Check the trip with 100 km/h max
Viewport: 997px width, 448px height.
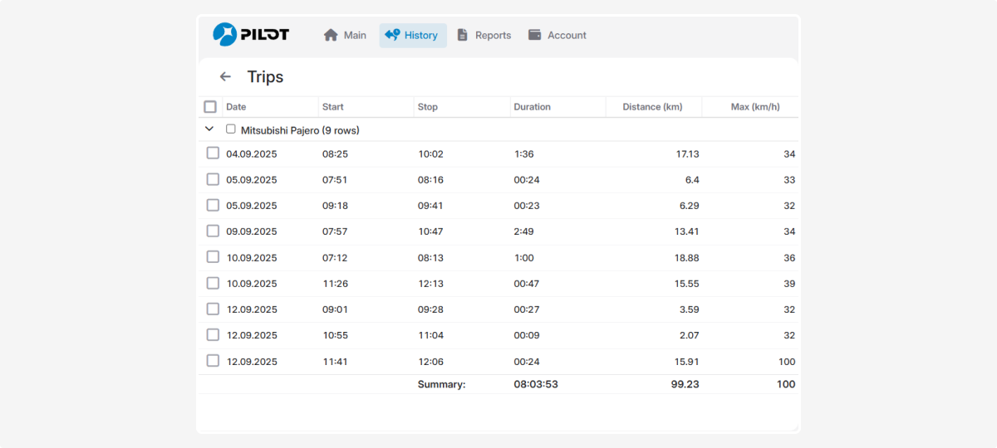pos(213,361)
